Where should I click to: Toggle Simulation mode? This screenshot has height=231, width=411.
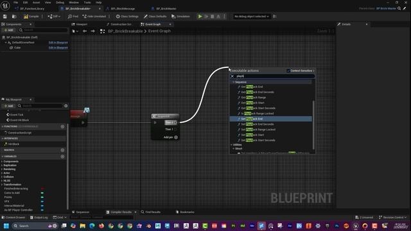(x=180, y=17)
